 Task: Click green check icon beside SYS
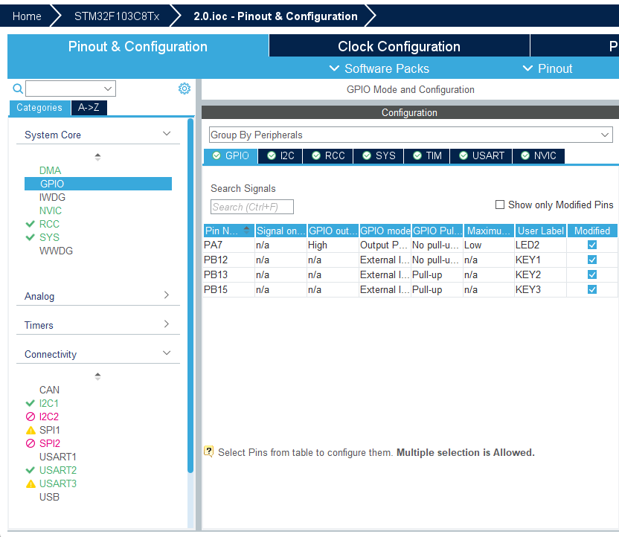tap(30, 237)
